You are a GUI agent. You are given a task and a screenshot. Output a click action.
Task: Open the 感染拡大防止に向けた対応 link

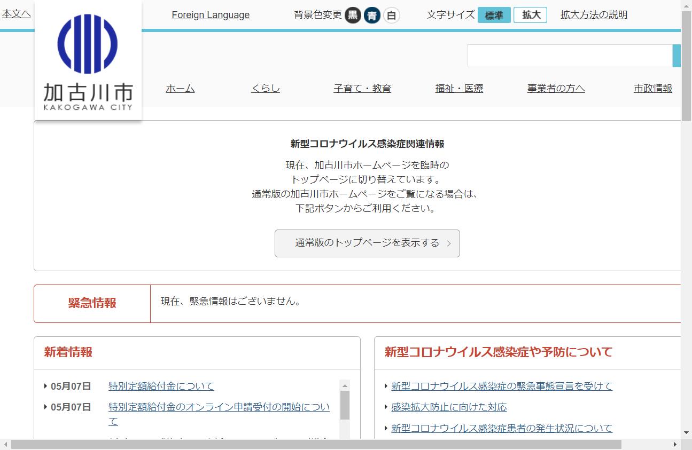click(449, 407)
